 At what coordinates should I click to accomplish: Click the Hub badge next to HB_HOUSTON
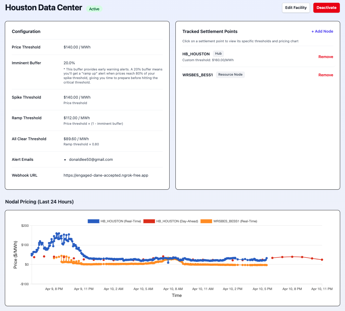tap(218, 54)
